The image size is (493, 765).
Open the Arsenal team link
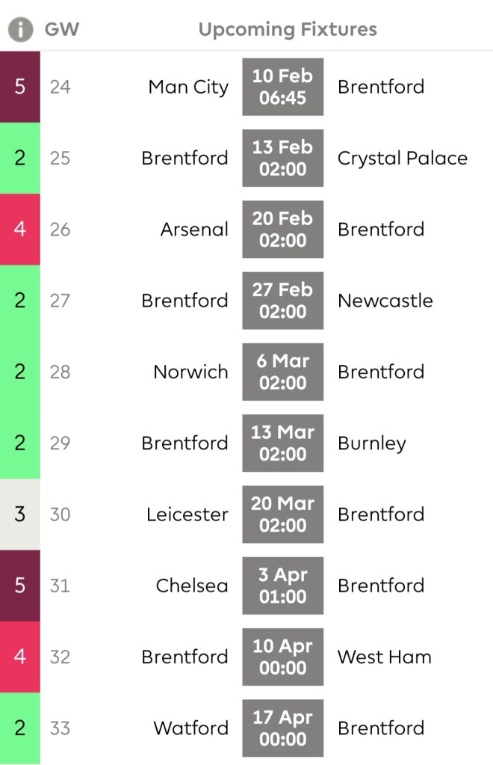click(194, 229)
